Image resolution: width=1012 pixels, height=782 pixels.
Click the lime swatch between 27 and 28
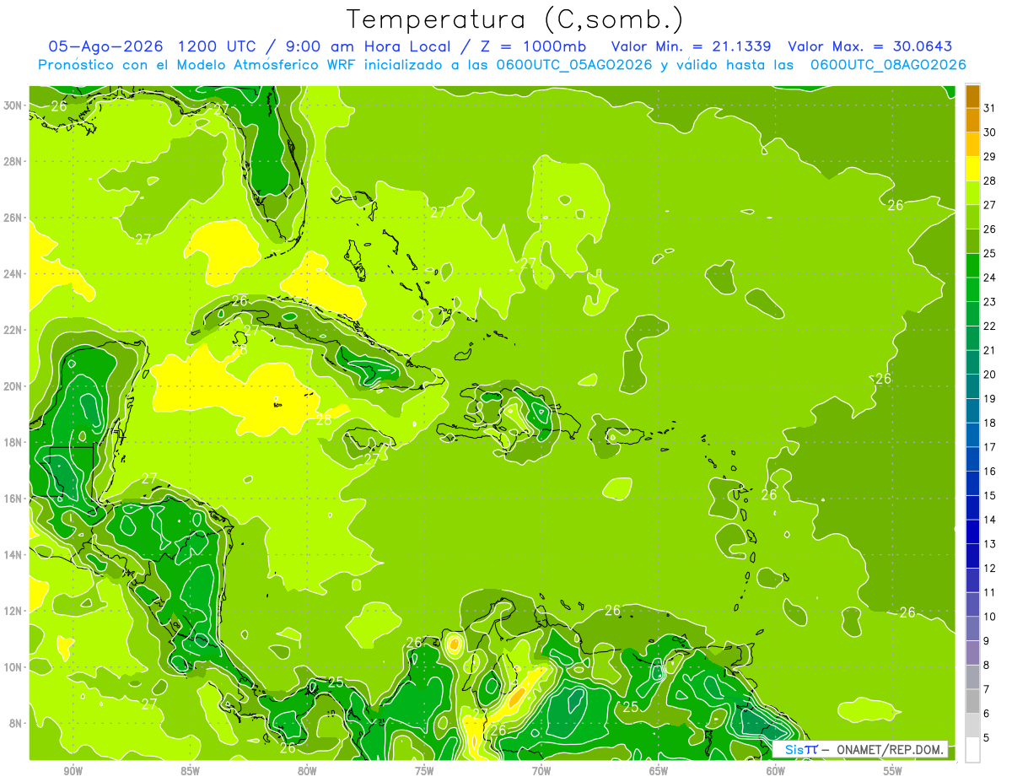click(972, 192)
